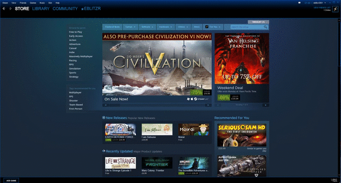Click the previous arrow under Weekend Deal

pyautogui.click(x=218, y=105)
